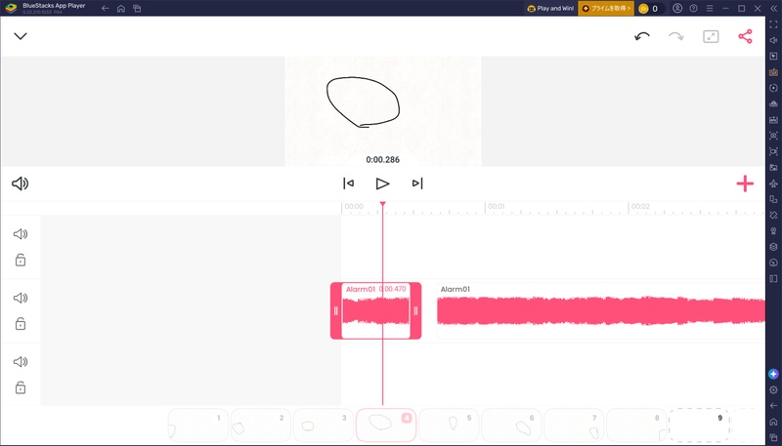Select the long unselected Alarm01 clip

point(601,311)
